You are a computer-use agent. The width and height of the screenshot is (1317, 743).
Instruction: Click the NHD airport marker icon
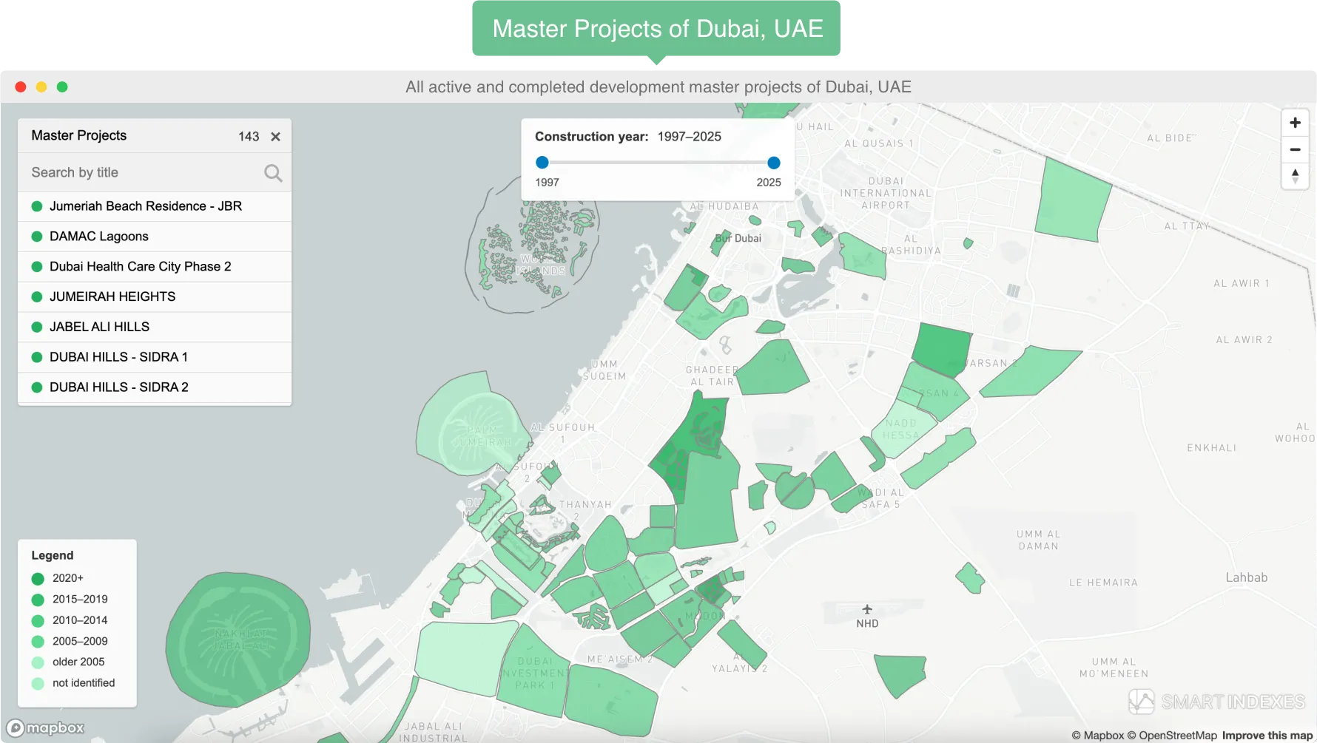(867, 609)
